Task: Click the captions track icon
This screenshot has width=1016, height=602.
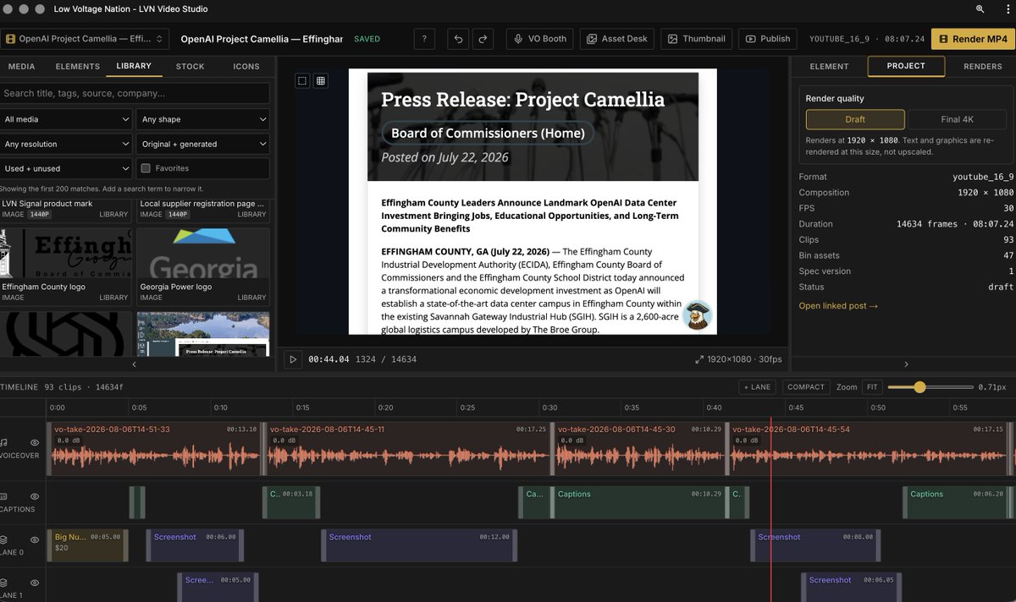Action: pyautogui.click(x=4, y=496)
